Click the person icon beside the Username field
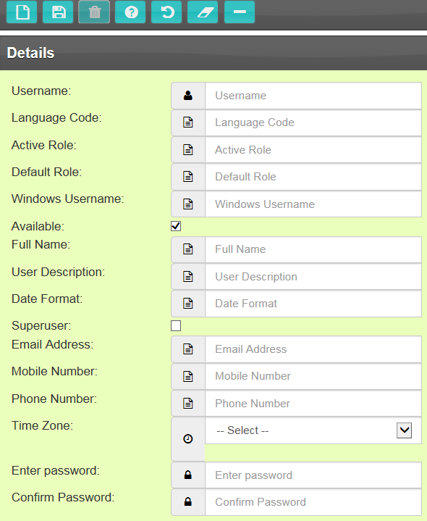 click(x=188, y=96)
